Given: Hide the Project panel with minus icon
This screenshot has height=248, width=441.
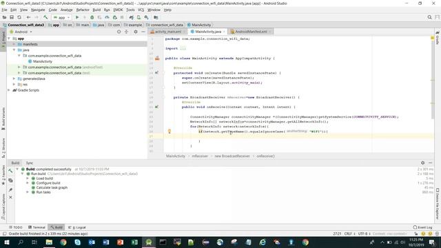Looking at the screenshot, I should click(x=143, y=32).
